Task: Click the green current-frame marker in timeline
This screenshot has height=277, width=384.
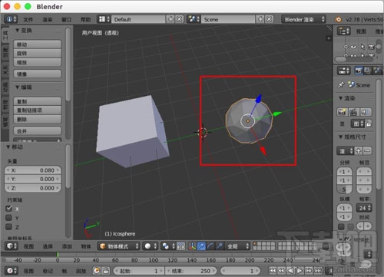Action: (58, 254)
